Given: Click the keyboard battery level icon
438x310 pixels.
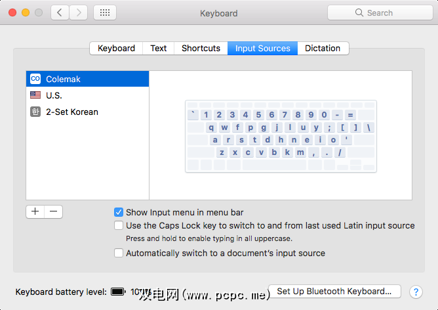Looking at the screenshot, I should click(x=118, y=291).
